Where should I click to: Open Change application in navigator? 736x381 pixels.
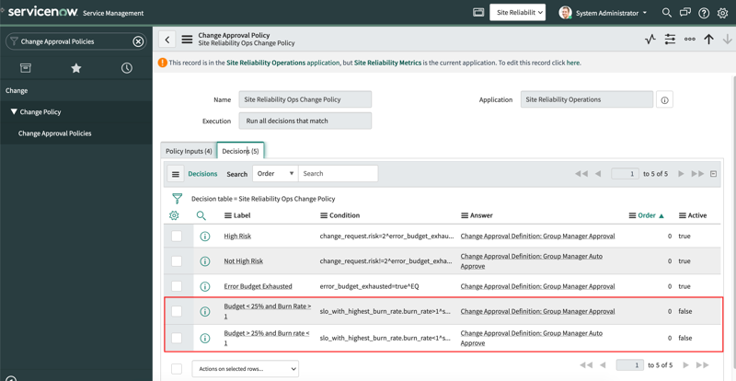point(17,91)
